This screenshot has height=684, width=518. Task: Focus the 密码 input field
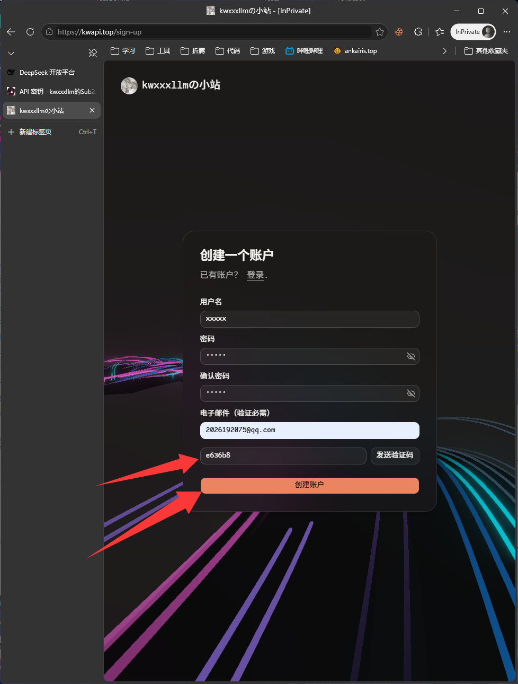coord(310,356)
